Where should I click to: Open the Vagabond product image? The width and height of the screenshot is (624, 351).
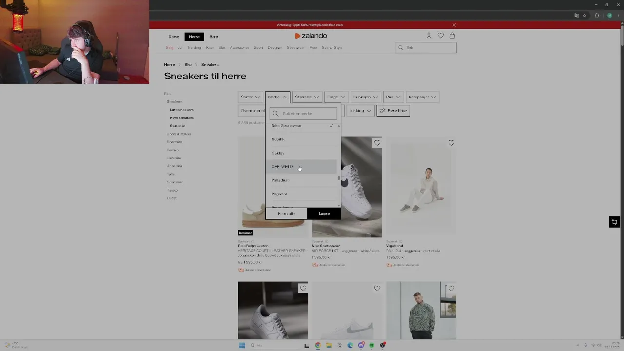pyautogui.click(x=421, y=187)
